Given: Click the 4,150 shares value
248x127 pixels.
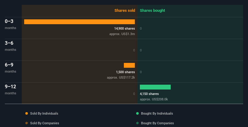Looking at the screenshot, I should 149,94.
